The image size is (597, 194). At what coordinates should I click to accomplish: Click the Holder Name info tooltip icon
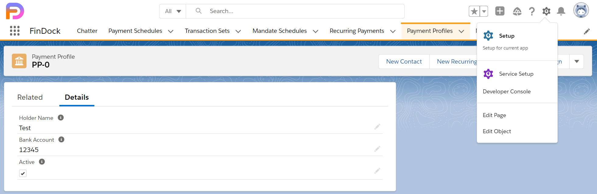pyautogui.click(x=61, y=117)
